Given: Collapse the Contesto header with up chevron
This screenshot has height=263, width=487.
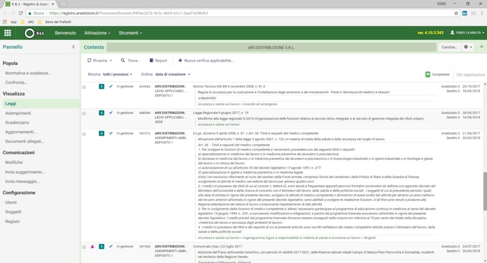Looking at the screenshot, I should 481,47.
